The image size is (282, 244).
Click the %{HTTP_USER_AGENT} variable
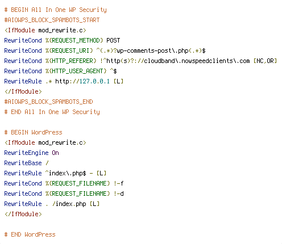coord(76,71)
